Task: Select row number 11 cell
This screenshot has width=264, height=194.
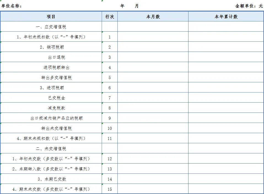Action: pyautogui.click(x=110, y=138)
